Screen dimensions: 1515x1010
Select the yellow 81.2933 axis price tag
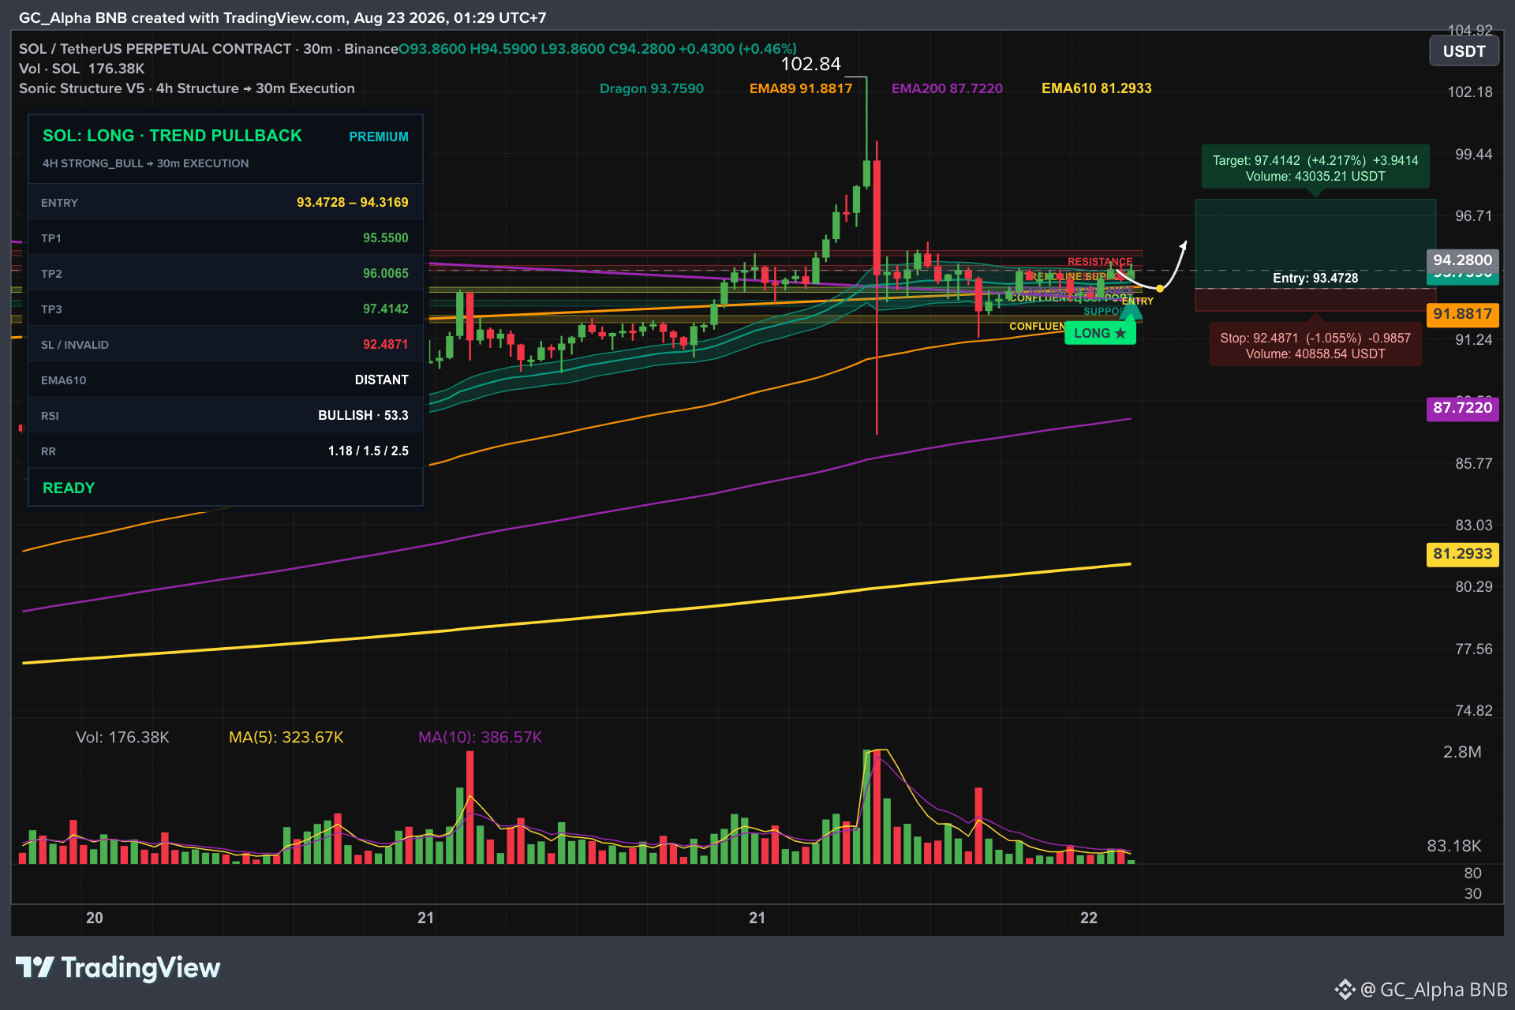click(x=1462, y=554)
